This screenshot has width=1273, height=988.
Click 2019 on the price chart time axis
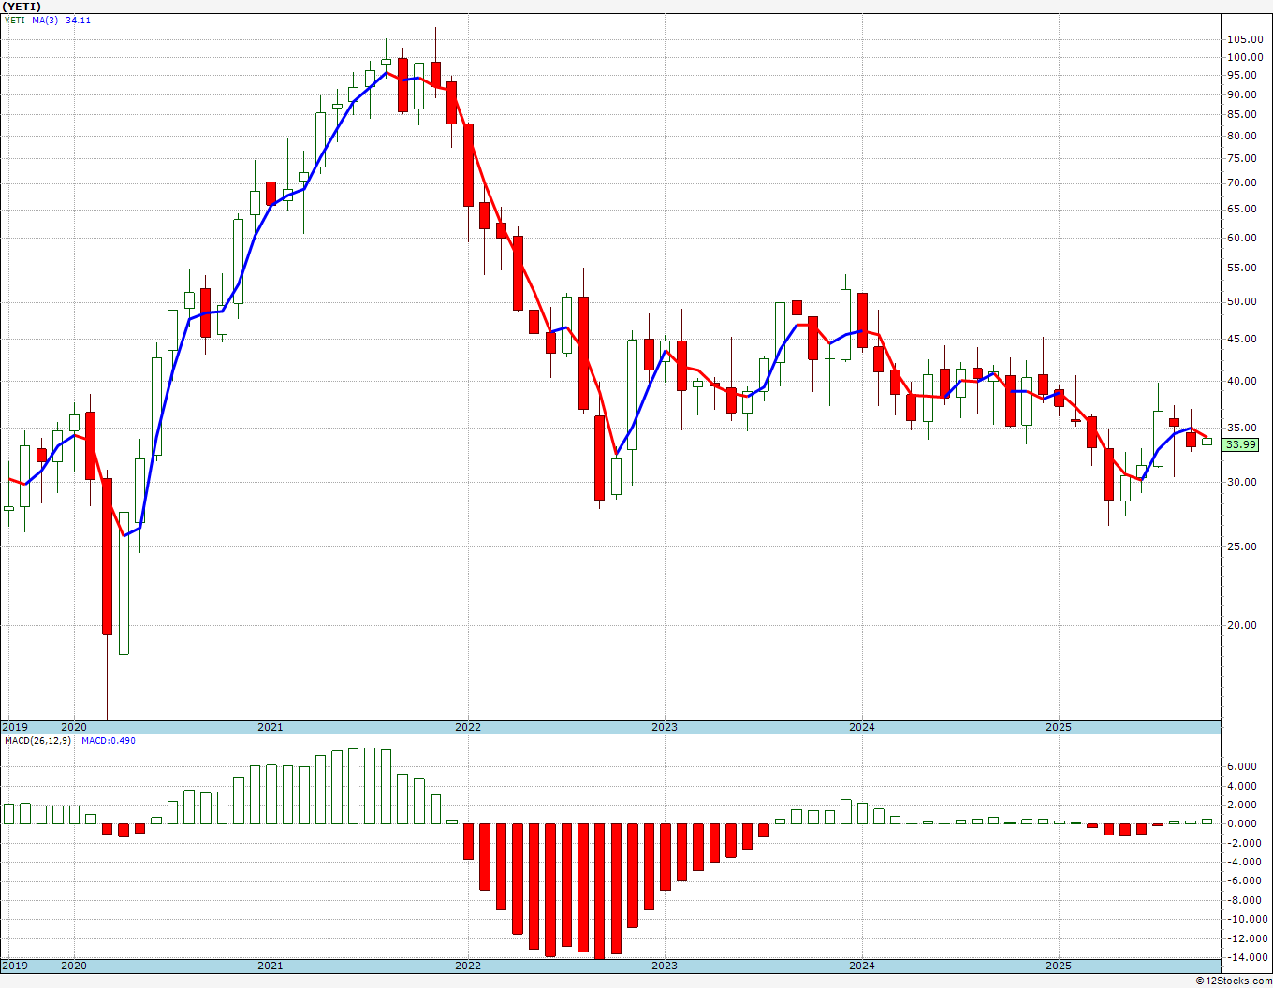tap(15, 727)
